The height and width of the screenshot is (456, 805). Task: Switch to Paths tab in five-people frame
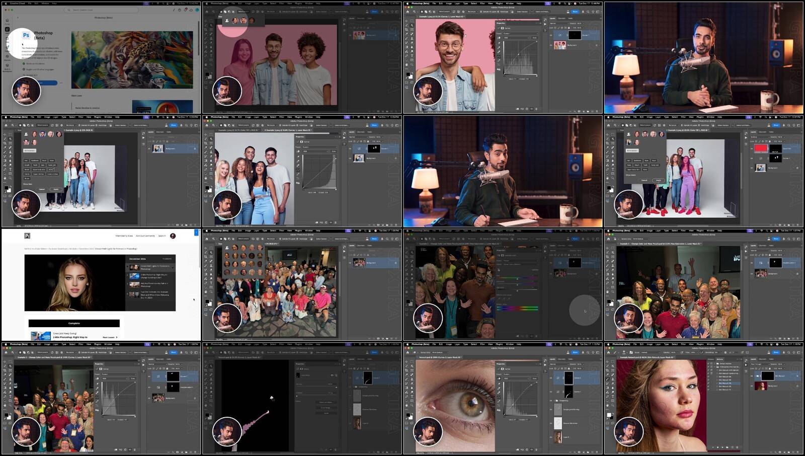tap(169, 132)
